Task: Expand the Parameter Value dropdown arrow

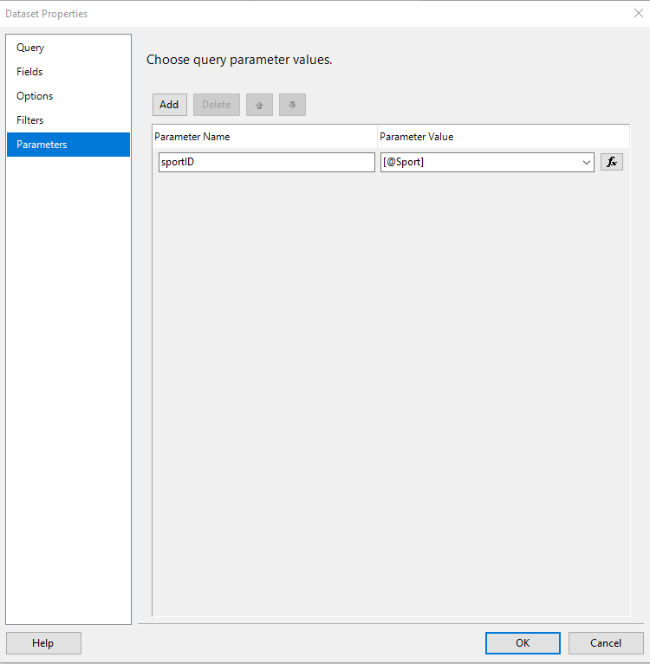Action: 587,162
